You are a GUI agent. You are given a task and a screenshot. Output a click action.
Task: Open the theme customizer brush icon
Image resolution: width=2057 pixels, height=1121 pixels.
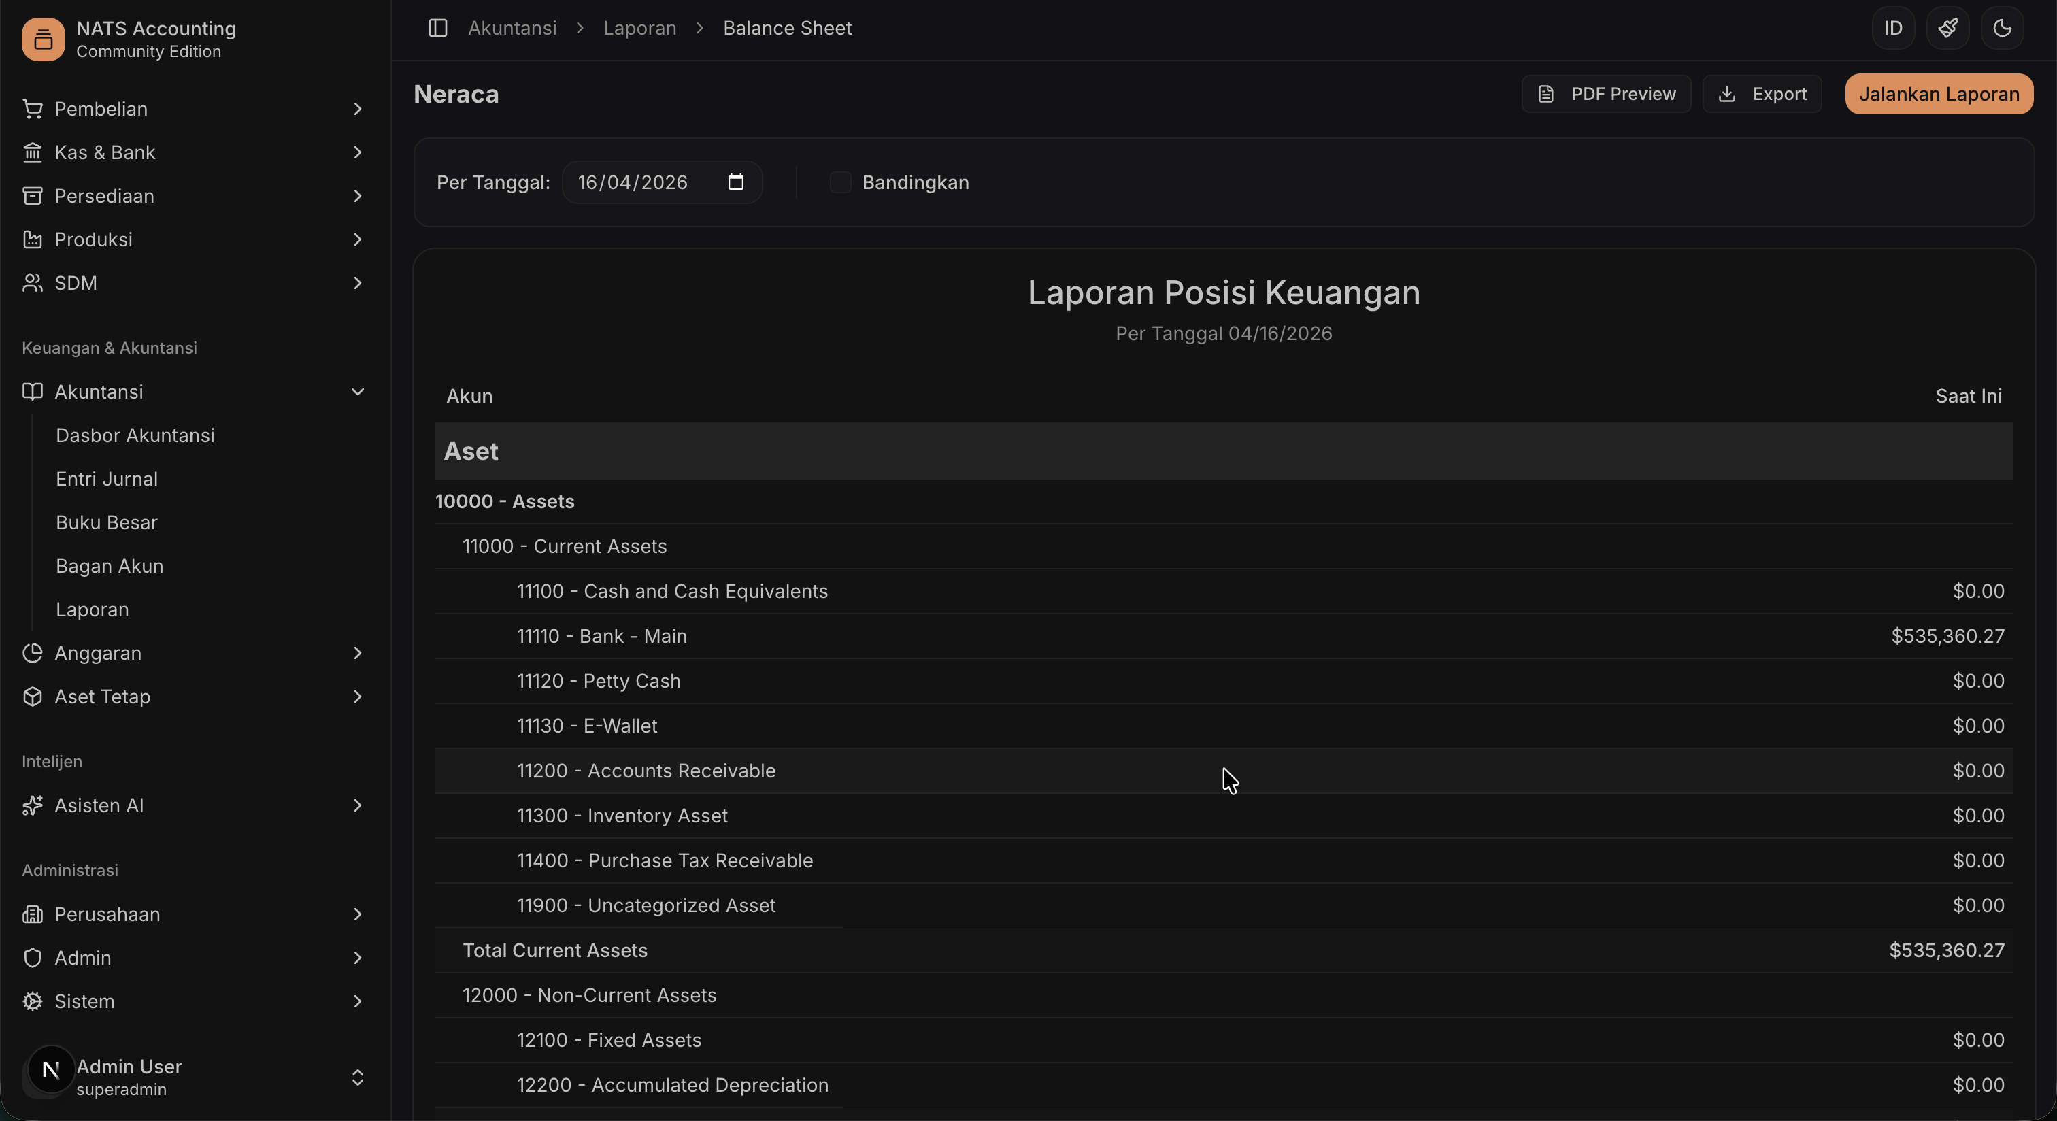pos(1947,28)
